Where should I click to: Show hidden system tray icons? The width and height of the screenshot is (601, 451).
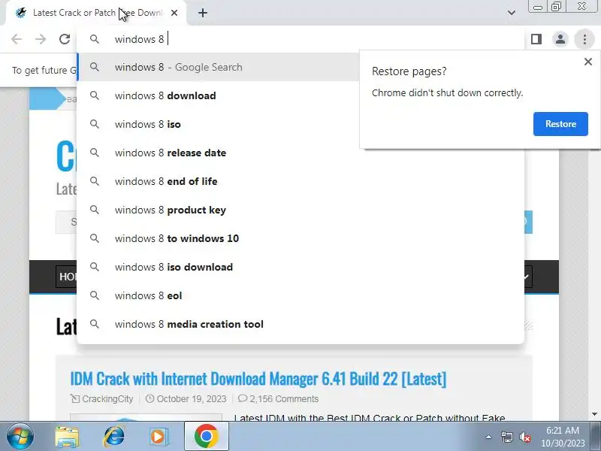tap(489, 437)
